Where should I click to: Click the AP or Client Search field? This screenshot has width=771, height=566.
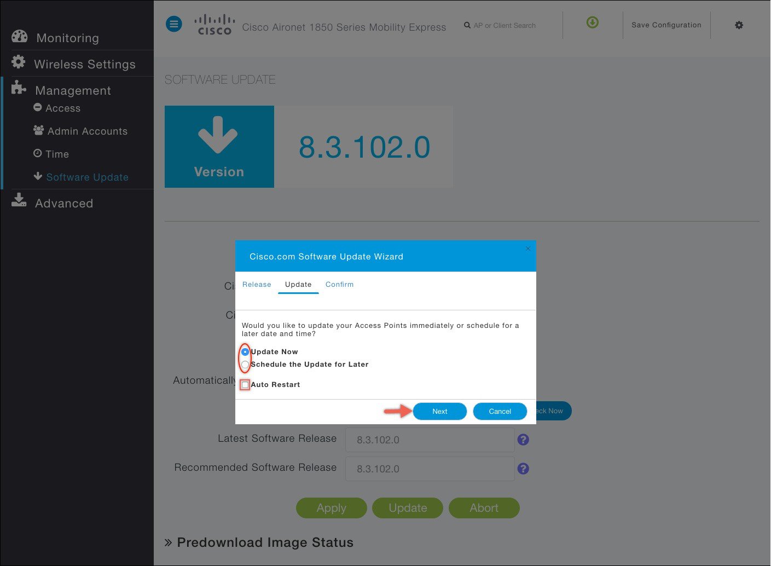(x=505, y=26)
